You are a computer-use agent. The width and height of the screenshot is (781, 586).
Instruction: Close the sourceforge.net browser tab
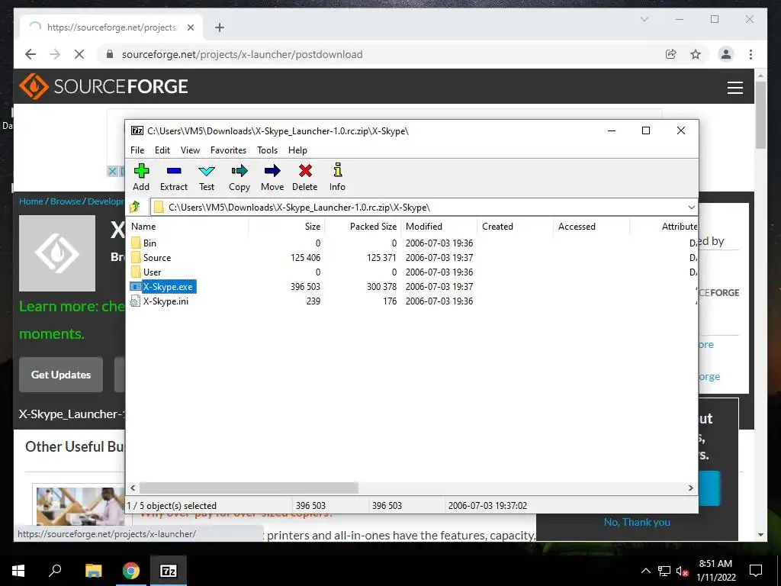point(190,27)
